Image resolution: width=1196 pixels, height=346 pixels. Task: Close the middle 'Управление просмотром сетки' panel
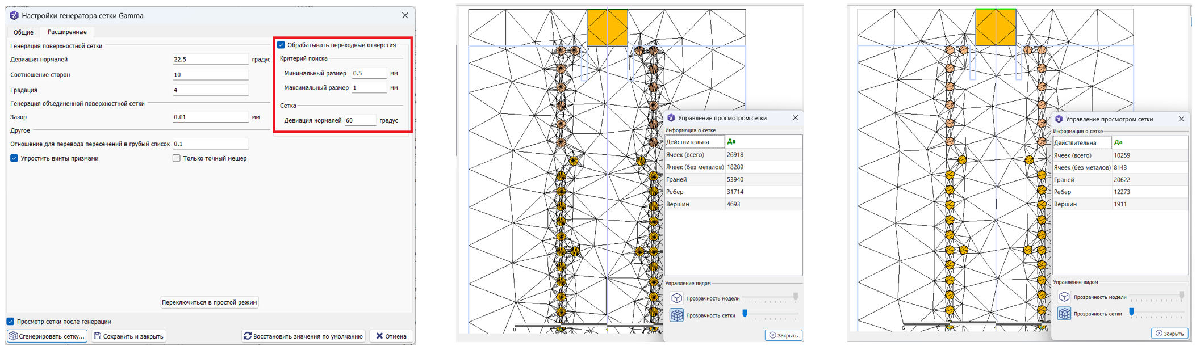(795, 118)
